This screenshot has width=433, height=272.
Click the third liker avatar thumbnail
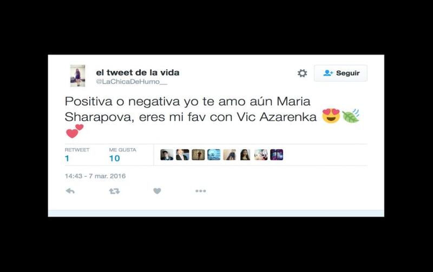tap(198, 155)
